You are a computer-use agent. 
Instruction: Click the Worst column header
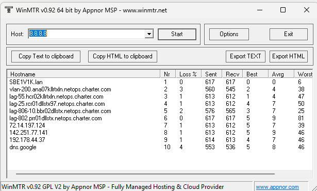tap(304, 74)
